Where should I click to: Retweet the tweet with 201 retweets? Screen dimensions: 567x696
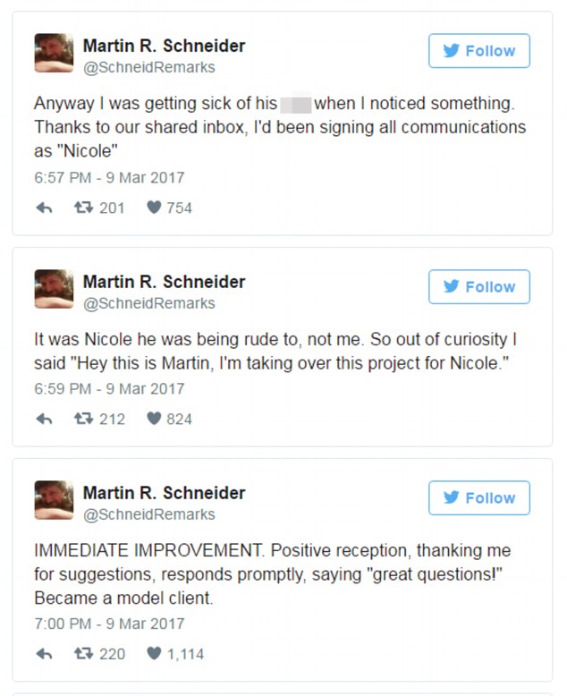[83, 208]
